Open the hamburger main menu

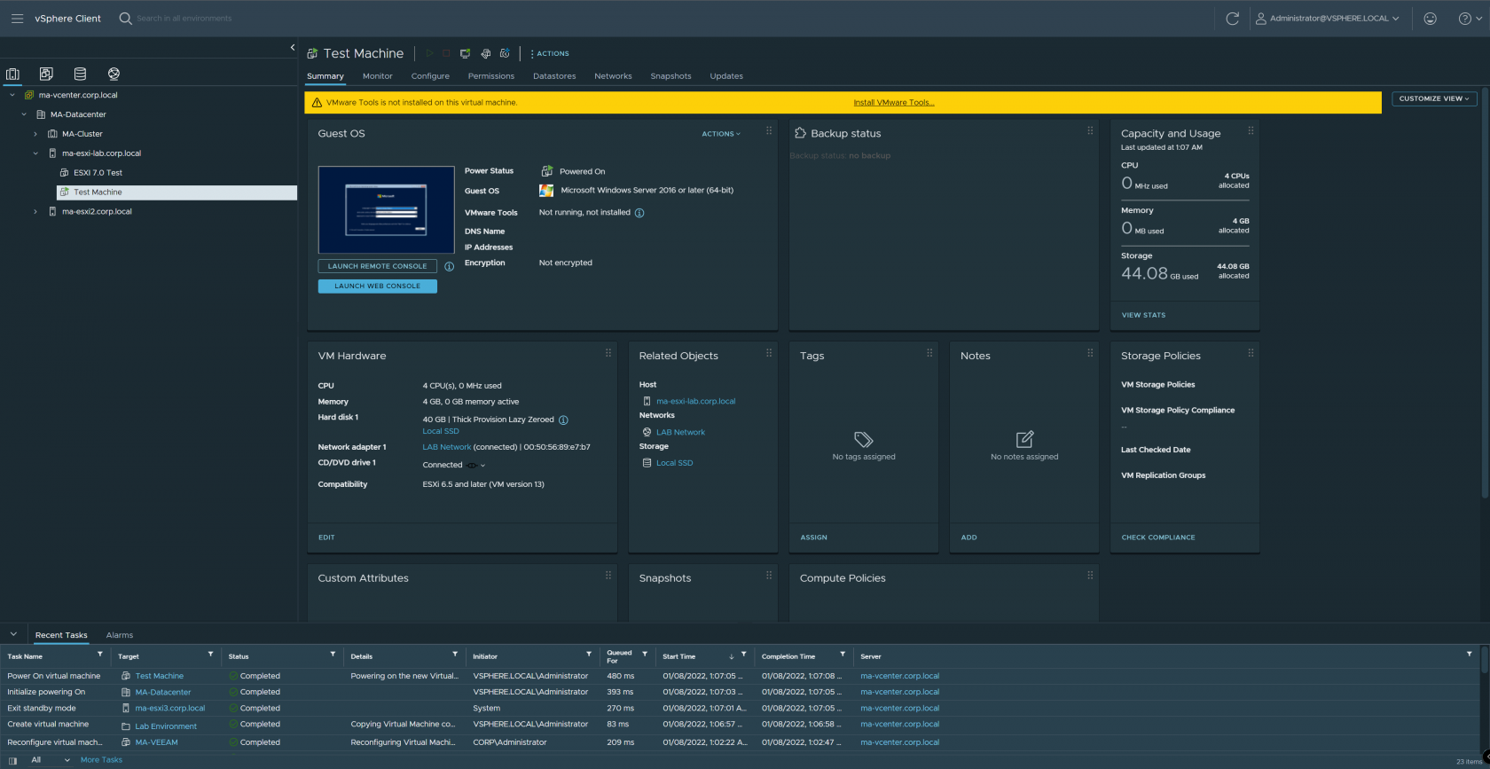[17, 18]
